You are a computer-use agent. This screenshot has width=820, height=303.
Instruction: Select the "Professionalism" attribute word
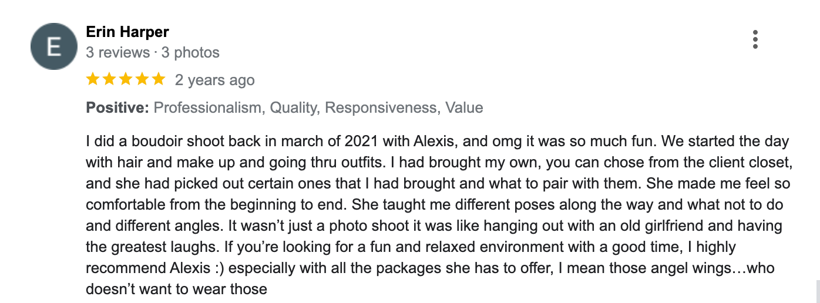coord(207,107)
